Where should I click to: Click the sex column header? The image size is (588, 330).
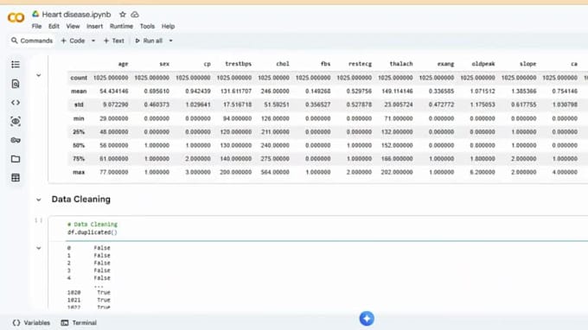point(164,64)
